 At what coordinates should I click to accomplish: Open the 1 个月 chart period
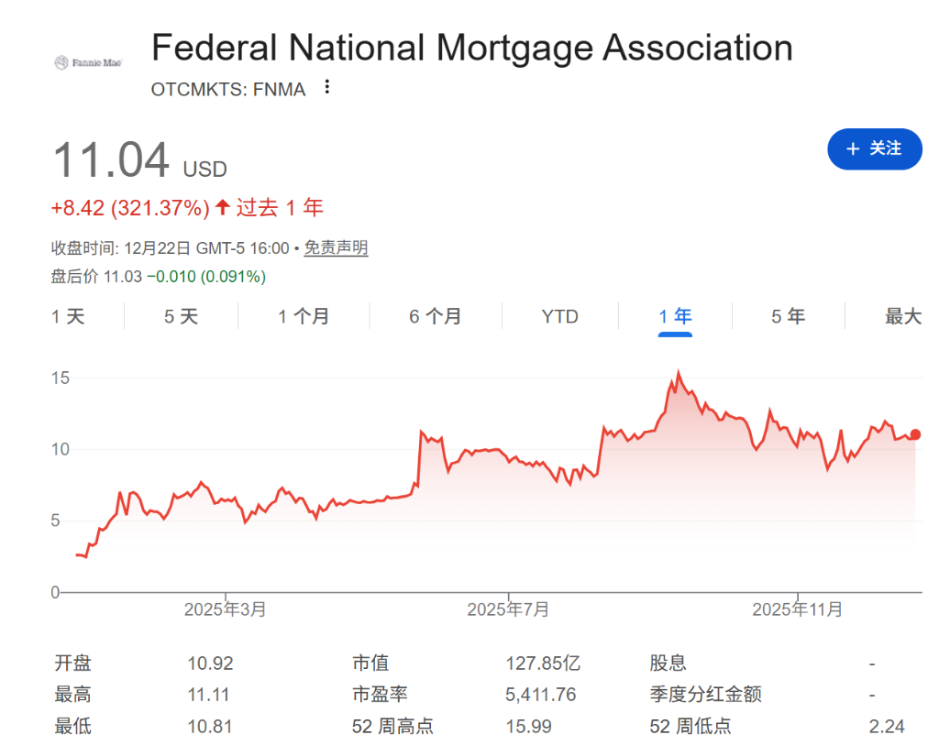click(x=303, y=316)
